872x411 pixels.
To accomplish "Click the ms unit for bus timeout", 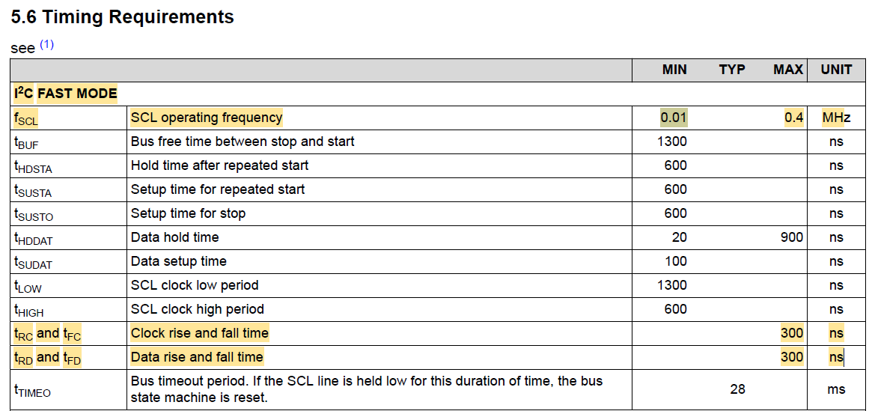I will pos(836,389).
